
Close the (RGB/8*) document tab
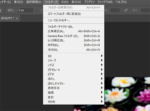(x=17, y=19)
